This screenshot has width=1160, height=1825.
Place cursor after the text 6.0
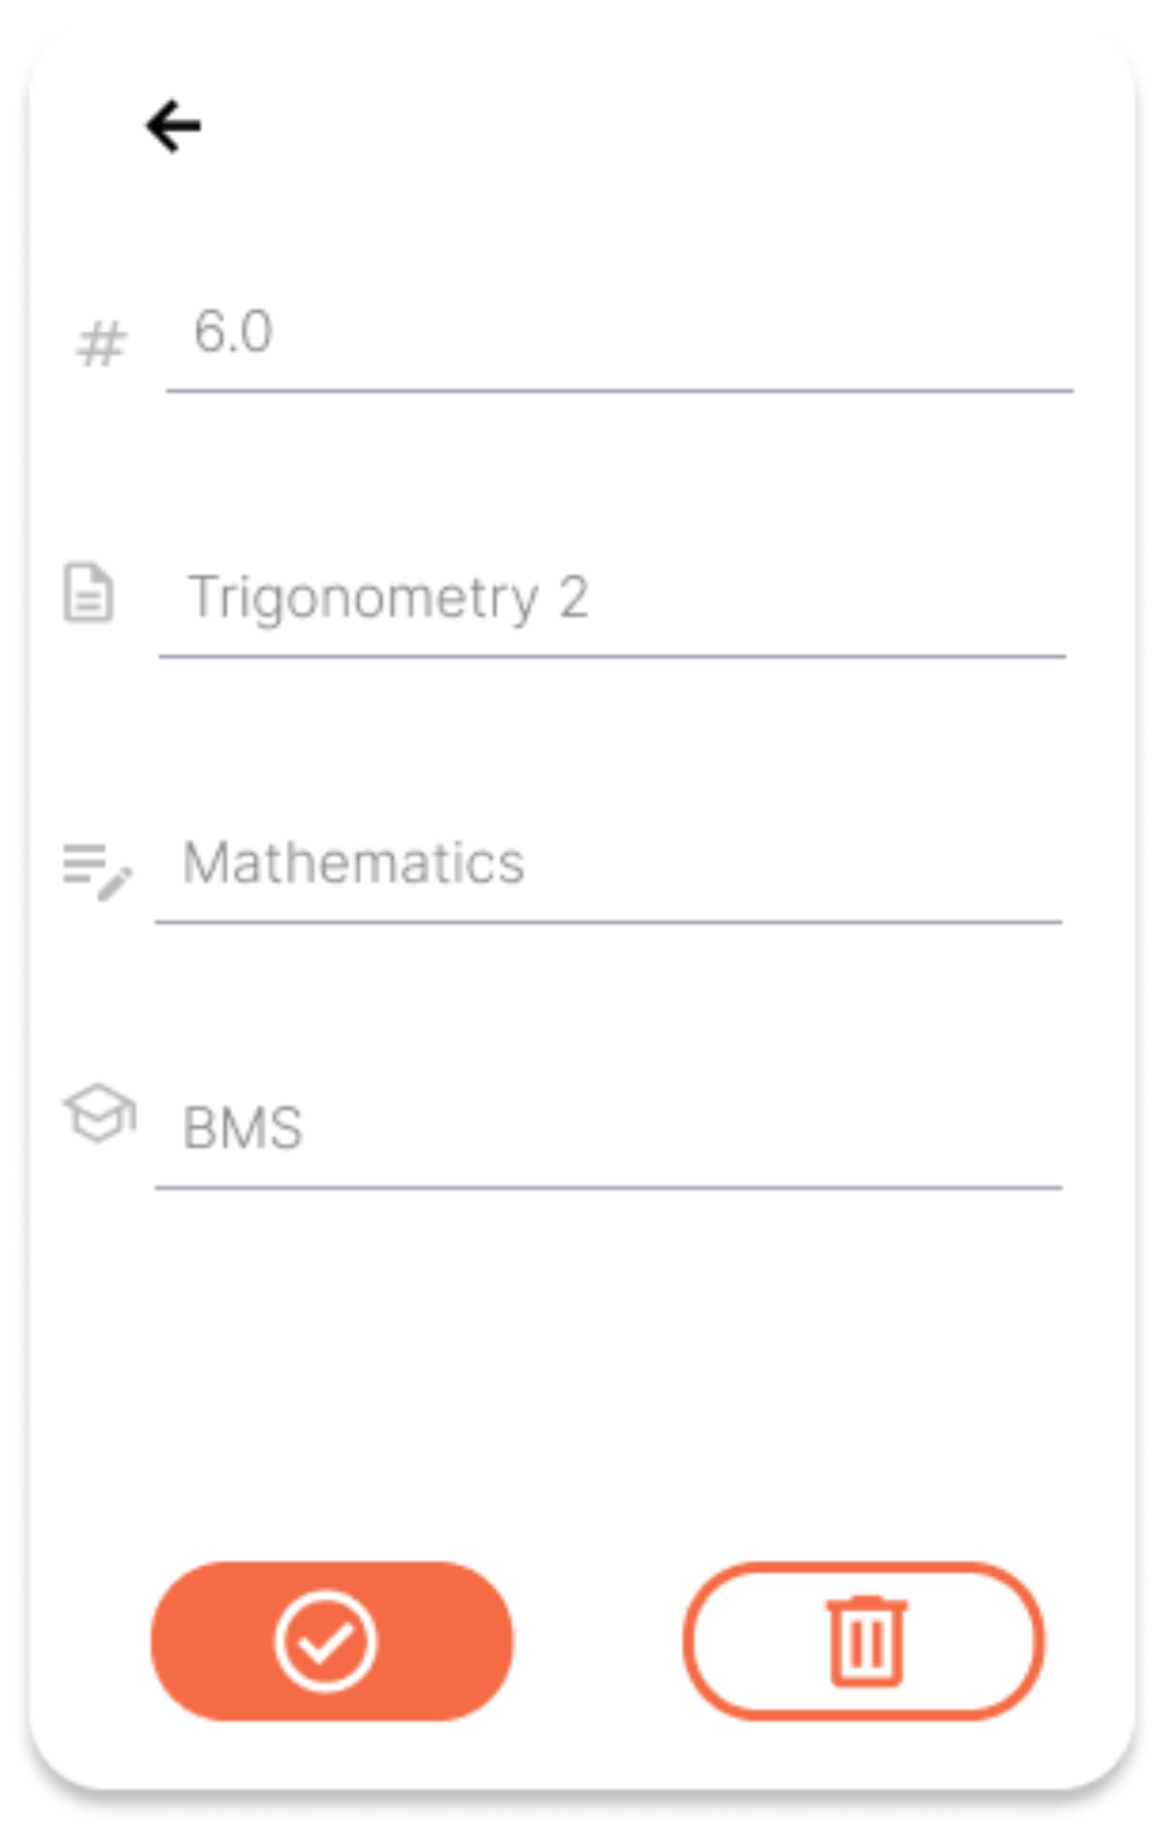click(x=277, y=333)
